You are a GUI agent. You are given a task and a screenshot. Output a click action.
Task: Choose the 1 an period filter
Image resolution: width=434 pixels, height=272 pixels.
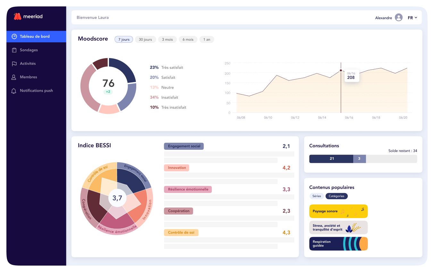coord(207,39)
